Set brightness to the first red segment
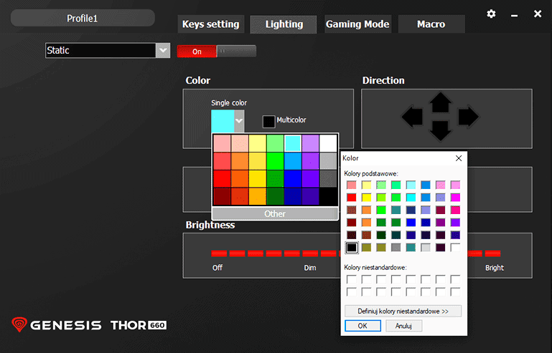The height and width of the screenshot is (353, 552). pyautogui.click(x=219, y=253)
